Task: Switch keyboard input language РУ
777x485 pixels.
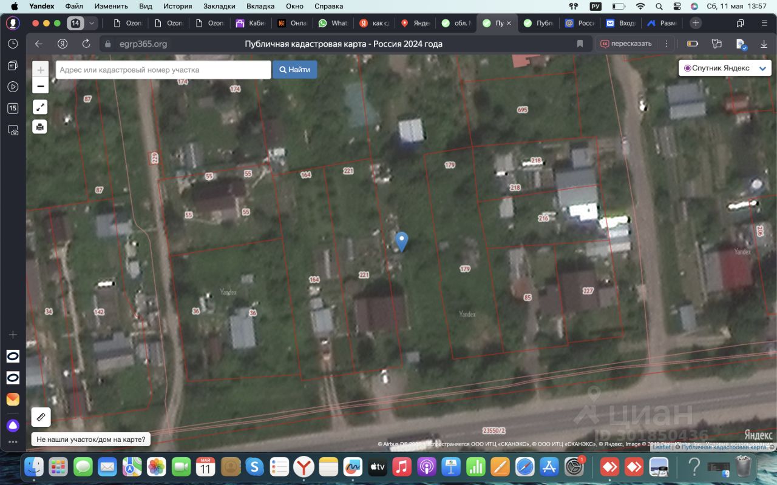Action: [595, 6]
